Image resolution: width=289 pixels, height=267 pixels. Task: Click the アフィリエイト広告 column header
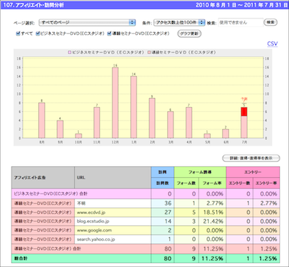pyautogui.click(x=43, y=178)
